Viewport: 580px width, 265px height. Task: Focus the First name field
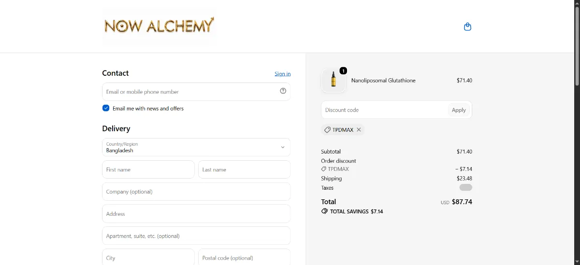pyautogui.click(x=148, y=169)
